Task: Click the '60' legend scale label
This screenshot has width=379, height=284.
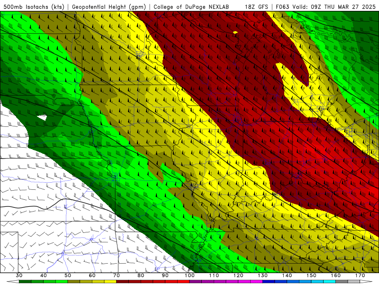Action: tap(92, 275)
